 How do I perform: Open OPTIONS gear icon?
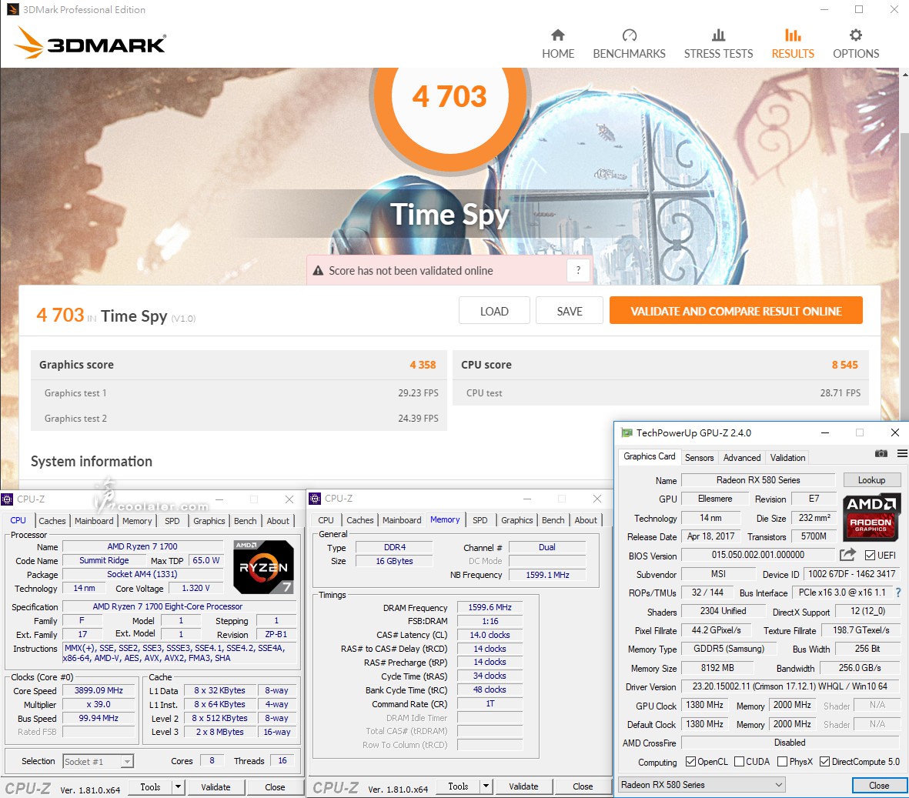click(856, 35)
